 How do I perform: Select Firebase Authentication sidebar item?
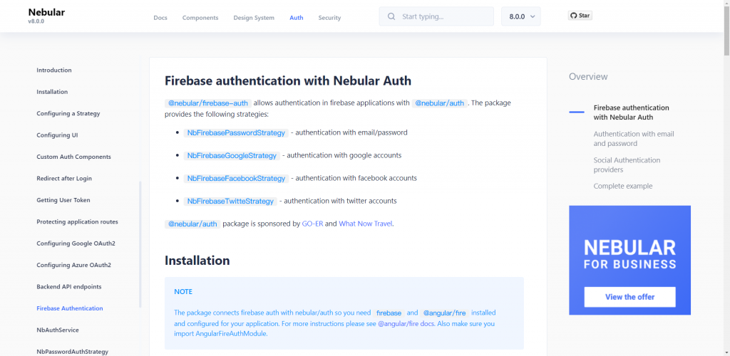click(x=70, y=308)
